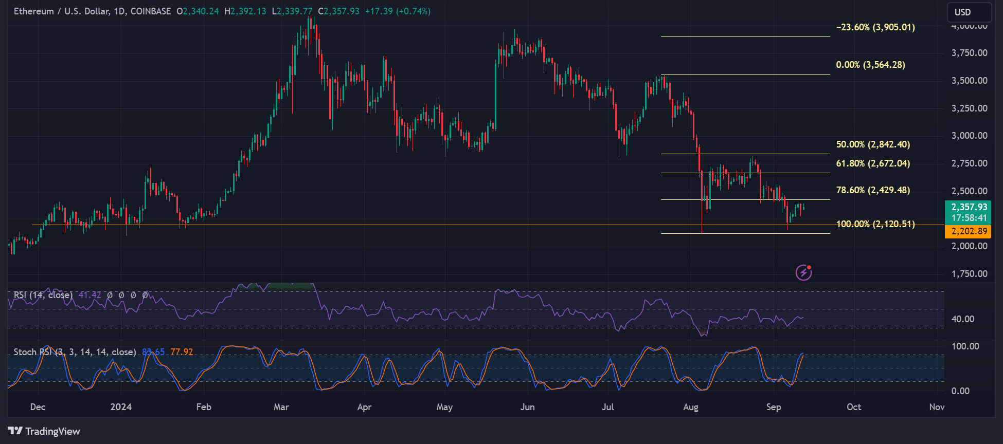This screenshot has height=444, width=1003.
Task: Click the 2024 label on time axis
Action: pyautogui.click(x=121, y=407)
